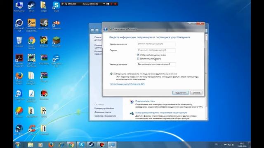Image resolution: width=264 pixels, height=148 pixels.
Task: Check 'Запомнить этот пароль' checkbox
Action: coord(138,59)
